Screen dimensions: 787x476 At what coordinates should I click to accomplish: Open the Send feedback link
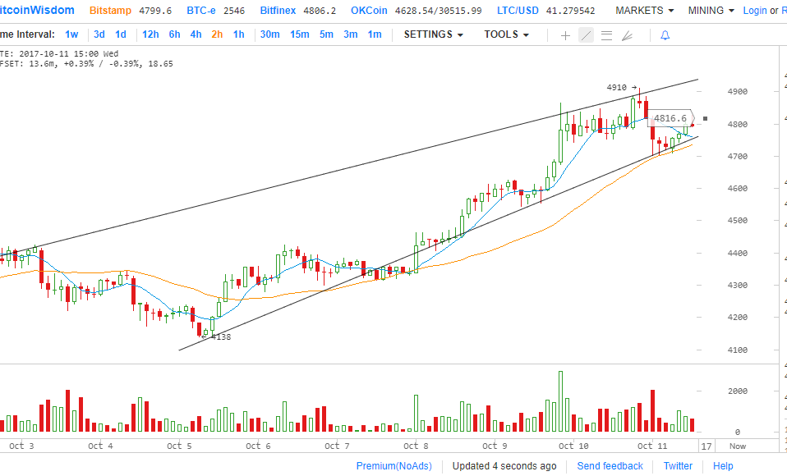610,466
